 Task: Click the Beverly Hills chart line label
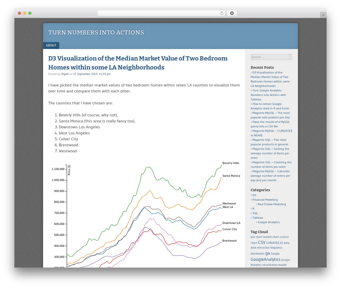coord(231,163)
